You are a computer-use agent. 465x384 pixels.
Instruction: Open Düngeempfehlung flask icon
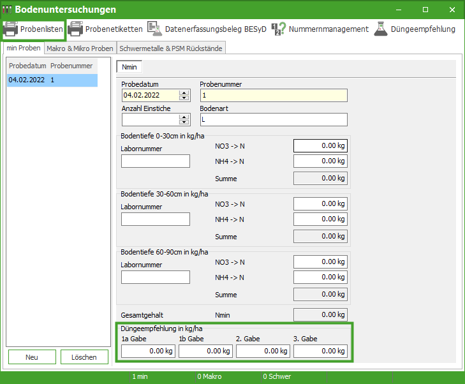381,29
